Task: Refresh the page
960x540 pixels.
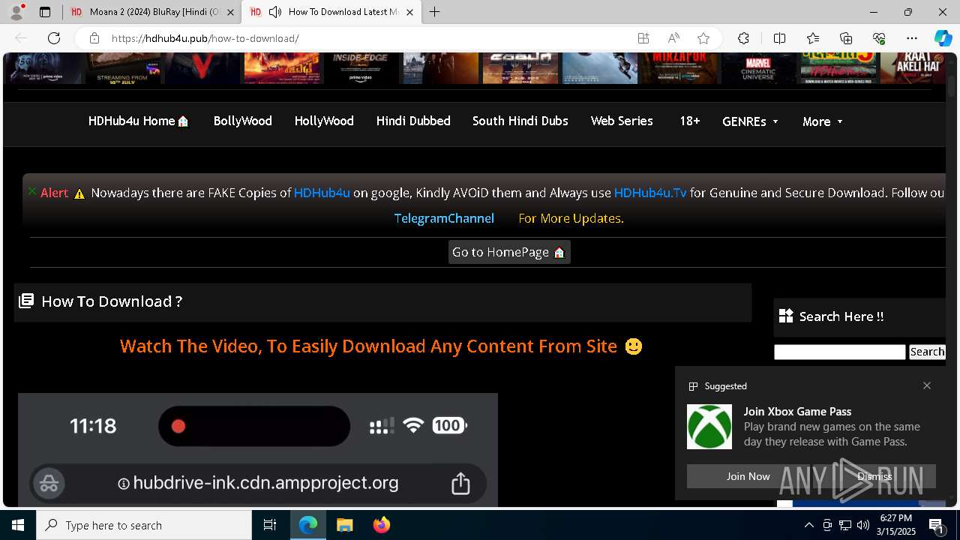Action: point(54,38)
